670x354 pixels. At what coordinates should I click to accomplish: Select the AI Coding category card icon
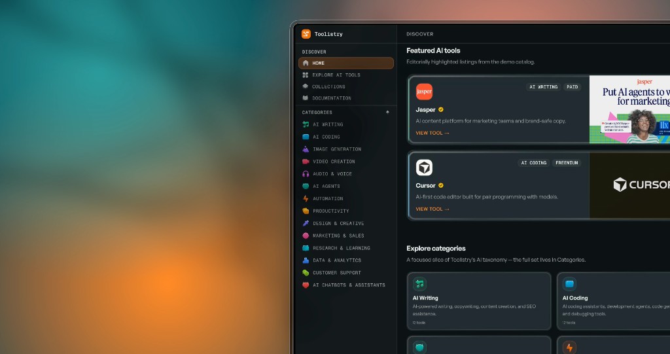pos(569,284)
